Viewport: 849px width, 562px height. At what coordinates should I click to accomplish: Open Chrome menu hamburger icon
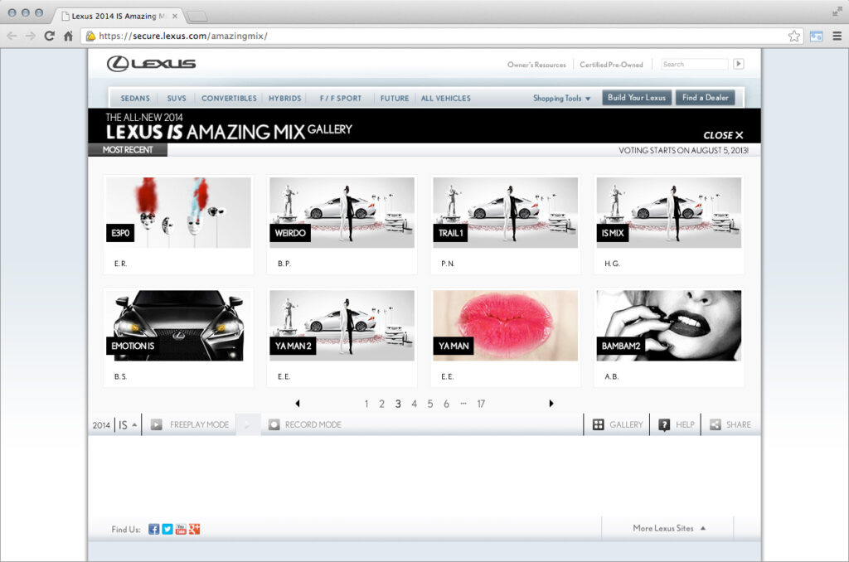[836, 36]
